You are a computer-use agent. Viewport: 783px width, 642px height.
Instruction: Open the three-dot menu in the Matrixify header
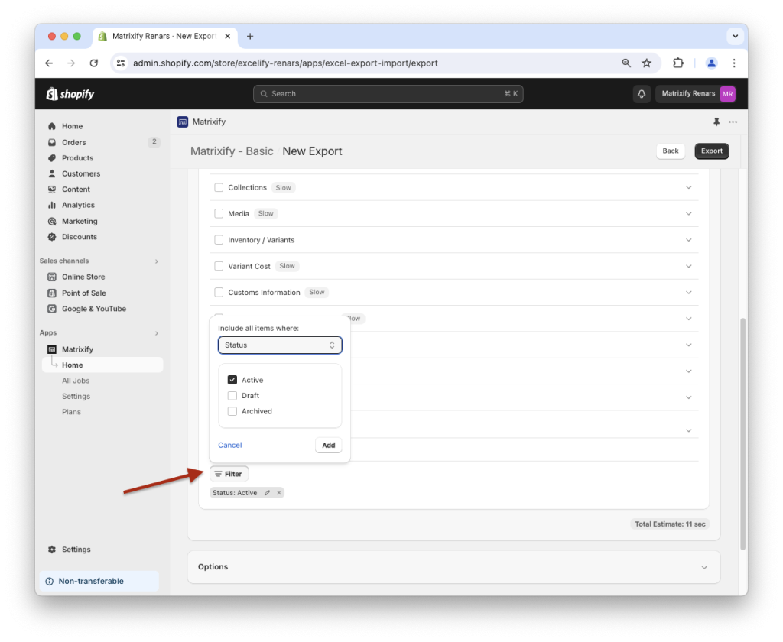(x=733, y=122)
